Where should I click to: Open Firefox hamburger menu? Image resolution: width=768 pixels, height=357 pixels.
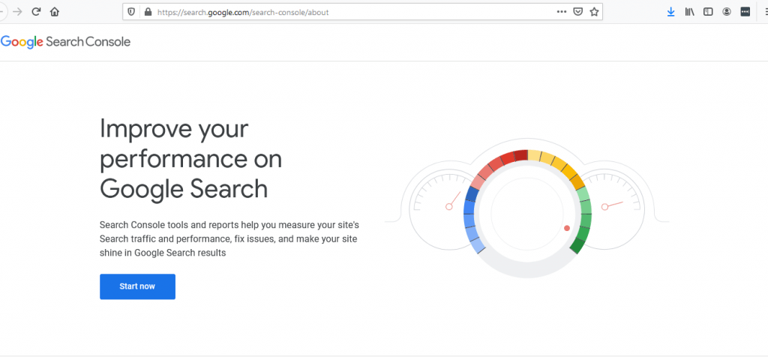[766, 12]
